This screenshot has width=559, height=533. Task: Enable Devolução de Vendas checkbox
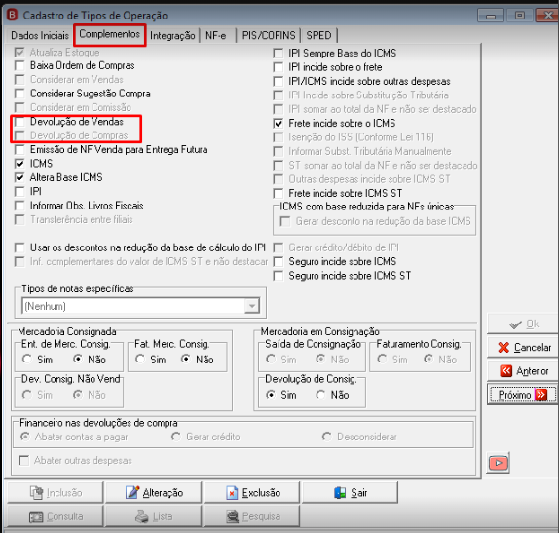point(19,122)
